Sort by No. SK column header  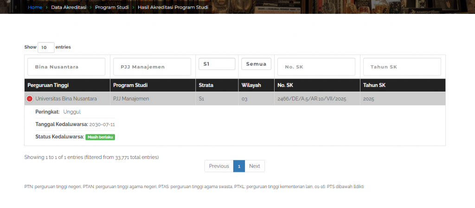point(317,85)
